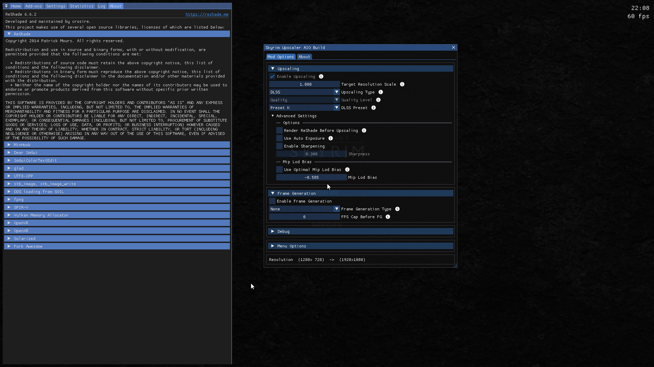Click the FPS Cap Before FG field
The image size is (654, 367).
point(304,217)
